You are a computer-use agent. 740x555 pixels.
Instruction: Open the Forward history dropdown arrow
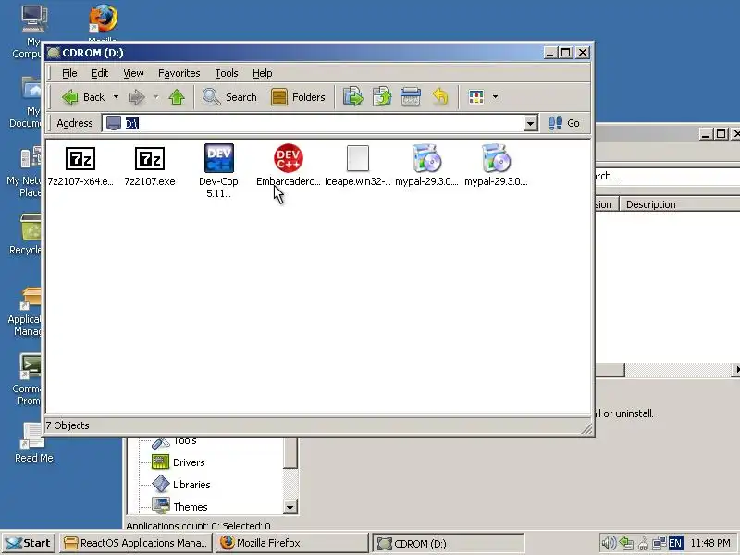coord(155,97)
